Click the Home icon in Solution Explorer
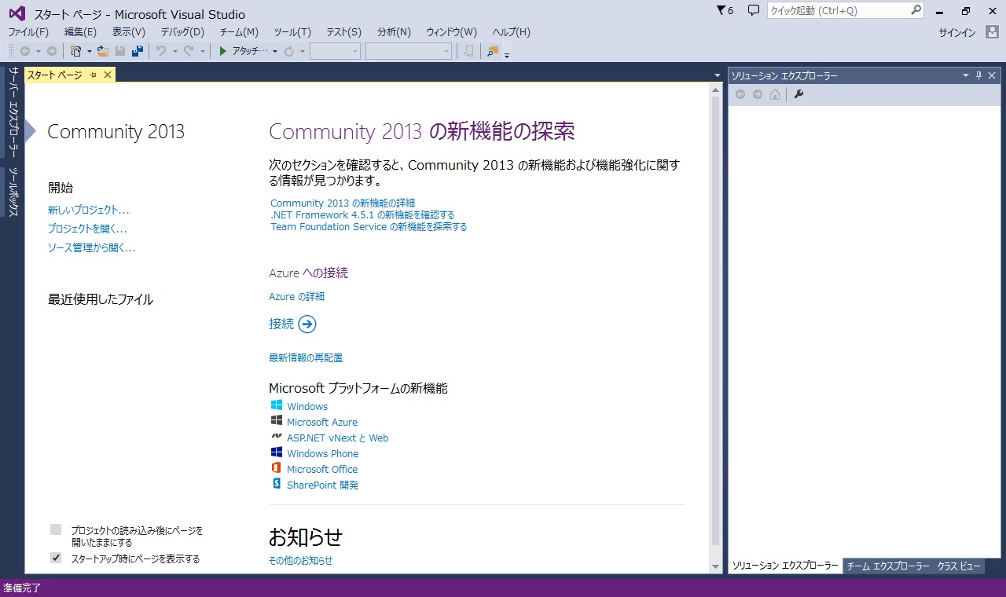The height and width of the screenshot is (597, 1006). pos(775,94)
